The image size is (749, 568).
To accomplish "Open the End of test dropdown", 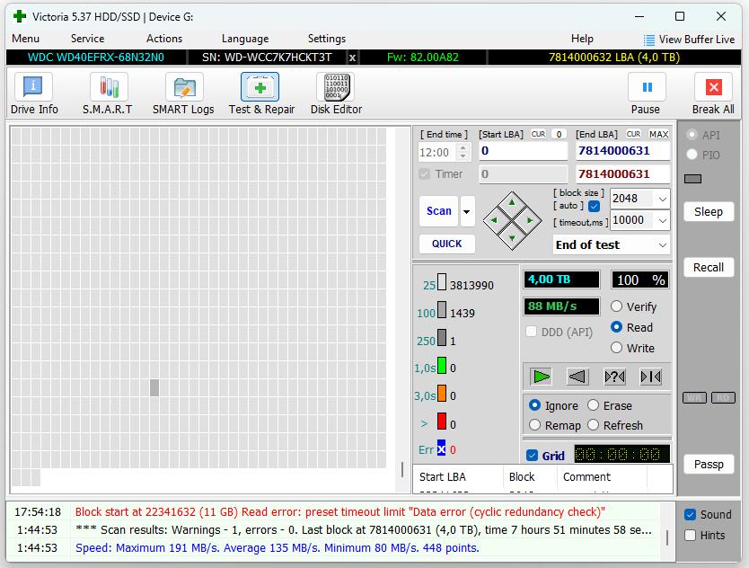I will [x=662, y=244].
